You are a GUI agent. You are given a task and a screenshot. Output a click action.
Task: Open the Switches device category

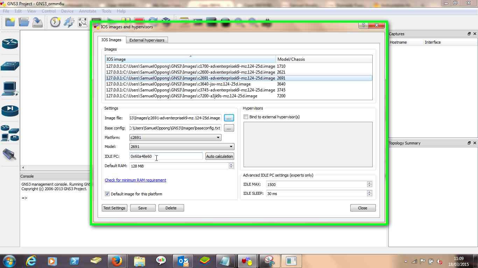pos(10,66)
